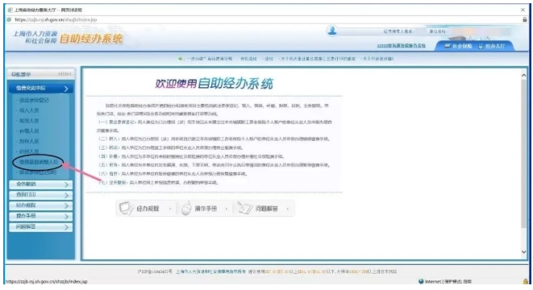Click the lock icon in the status bar corner
This screenshot has height=290, width=533.
[526, 281]
